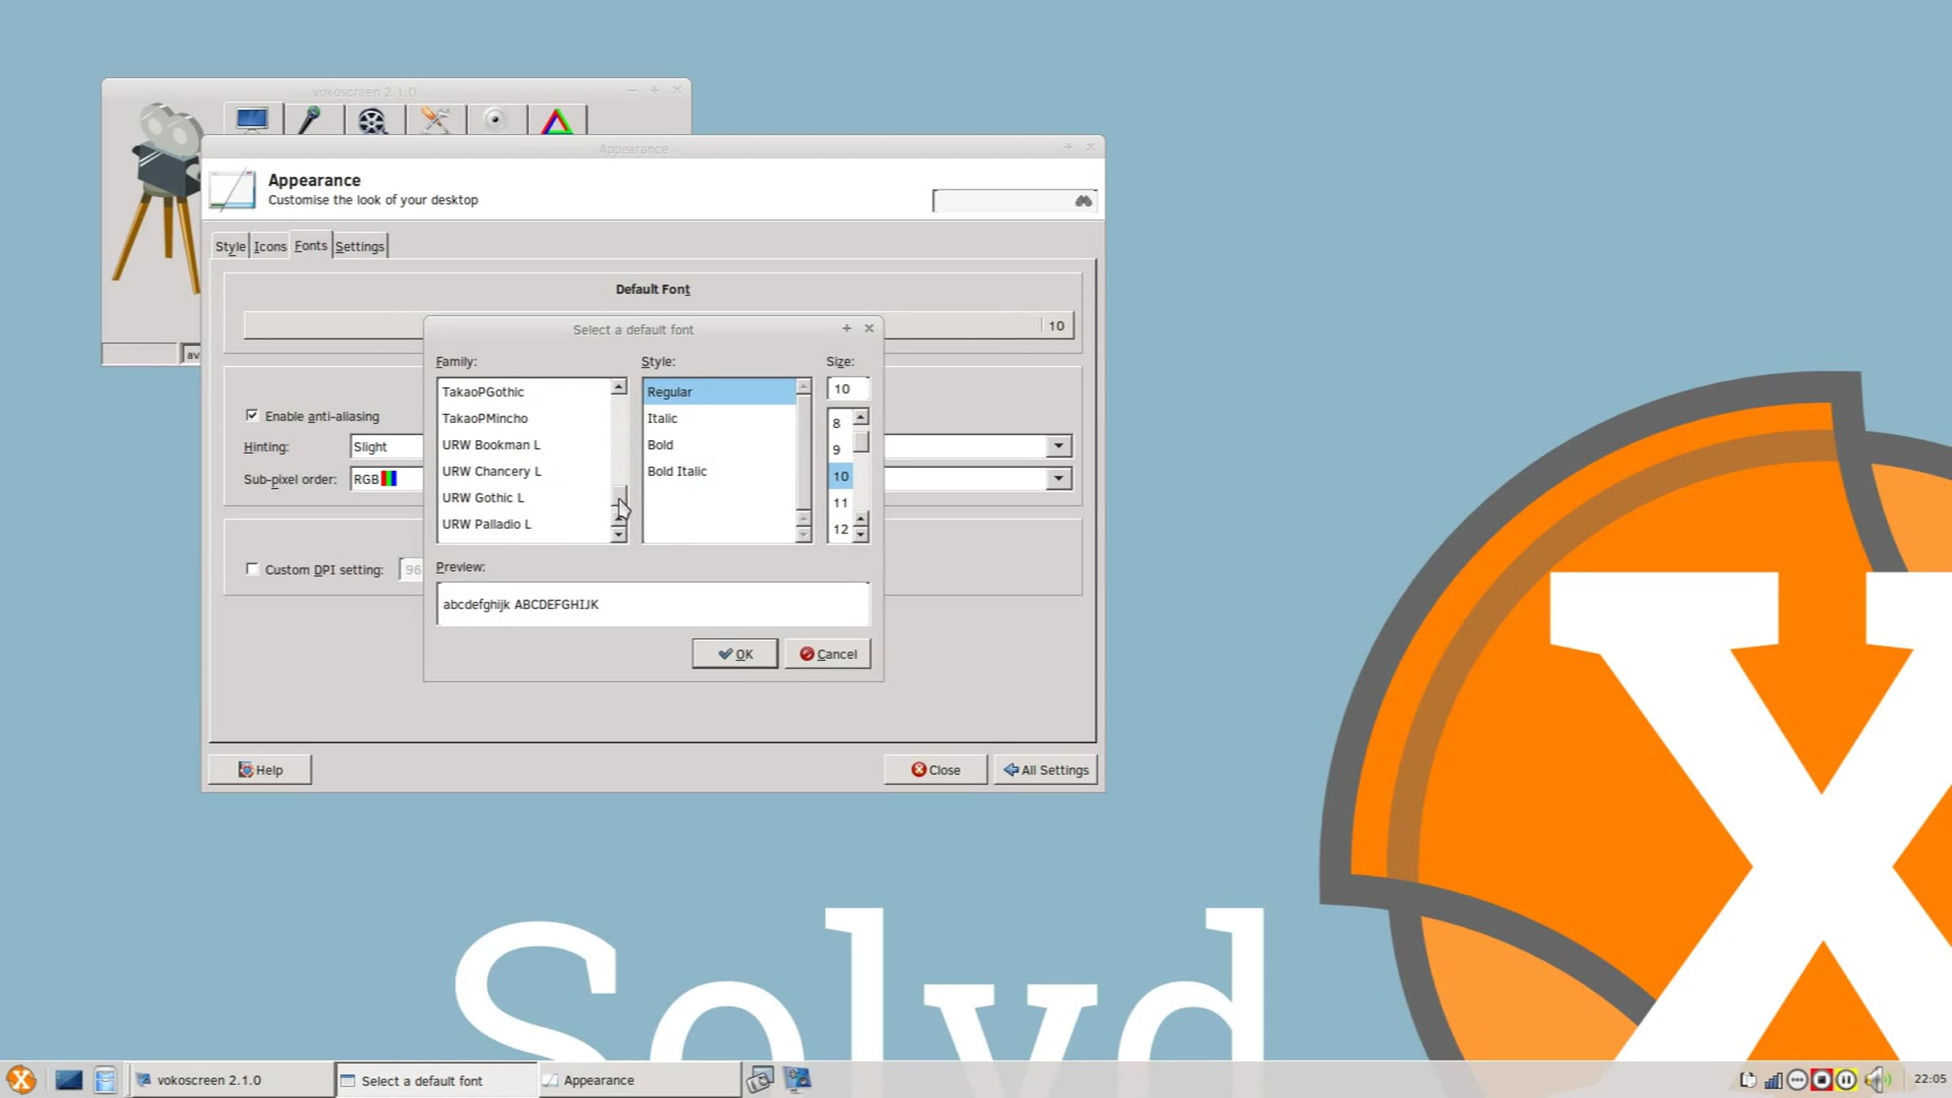Image resolution: width=1952 pixels, height=1098 pixels.
Task: Open the vokoscreen microphone audio tab
Action: (310, 120)
